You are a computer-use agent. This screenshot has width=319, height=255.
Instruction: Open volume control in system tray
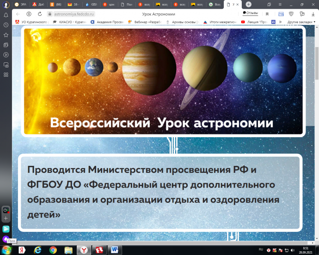[x=293, y=250]
